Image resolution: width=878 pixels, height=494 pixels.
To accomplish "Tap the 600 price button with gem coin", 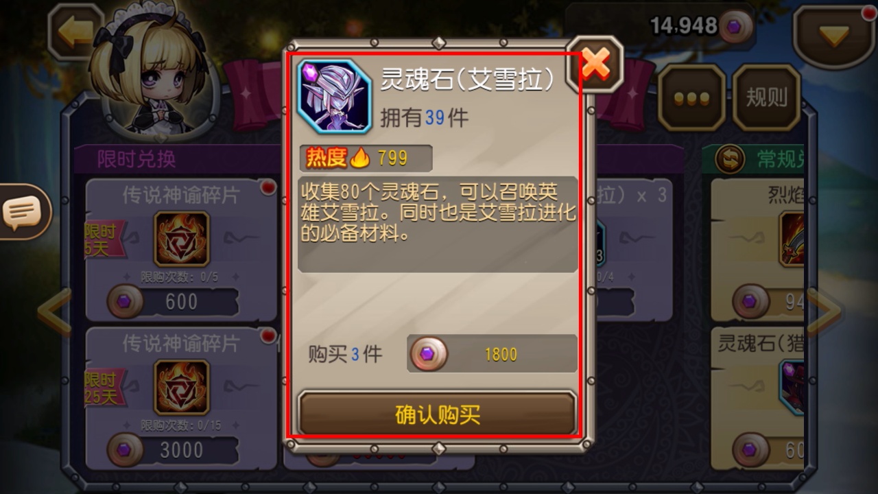I will tap(173, 302).
